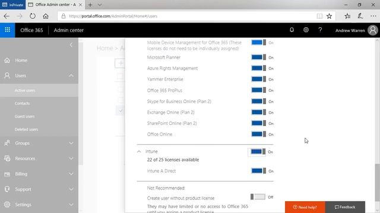The height and width of the screenshot is (213, 380).
Task: Collapse the navigation pane arrow
Action: [x=71, y=45]
